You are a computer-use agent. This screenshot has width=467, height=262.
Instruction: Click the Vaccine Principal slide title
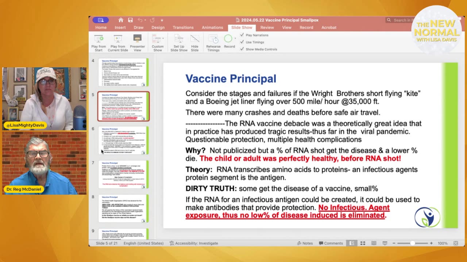click(231, 79)
